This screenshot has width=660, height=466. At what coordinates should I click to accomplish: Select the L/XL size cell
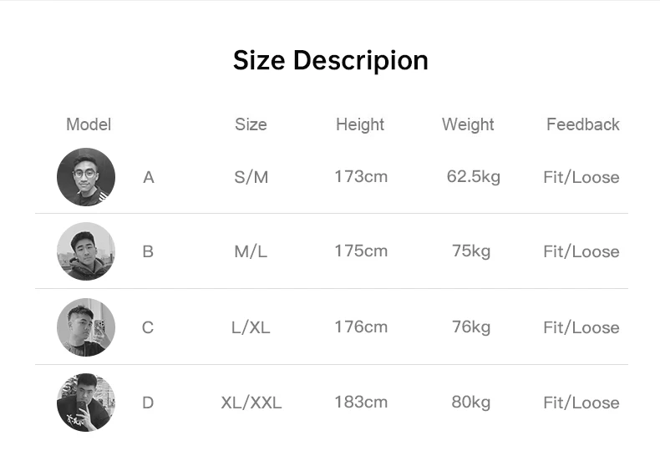point(251,327)
